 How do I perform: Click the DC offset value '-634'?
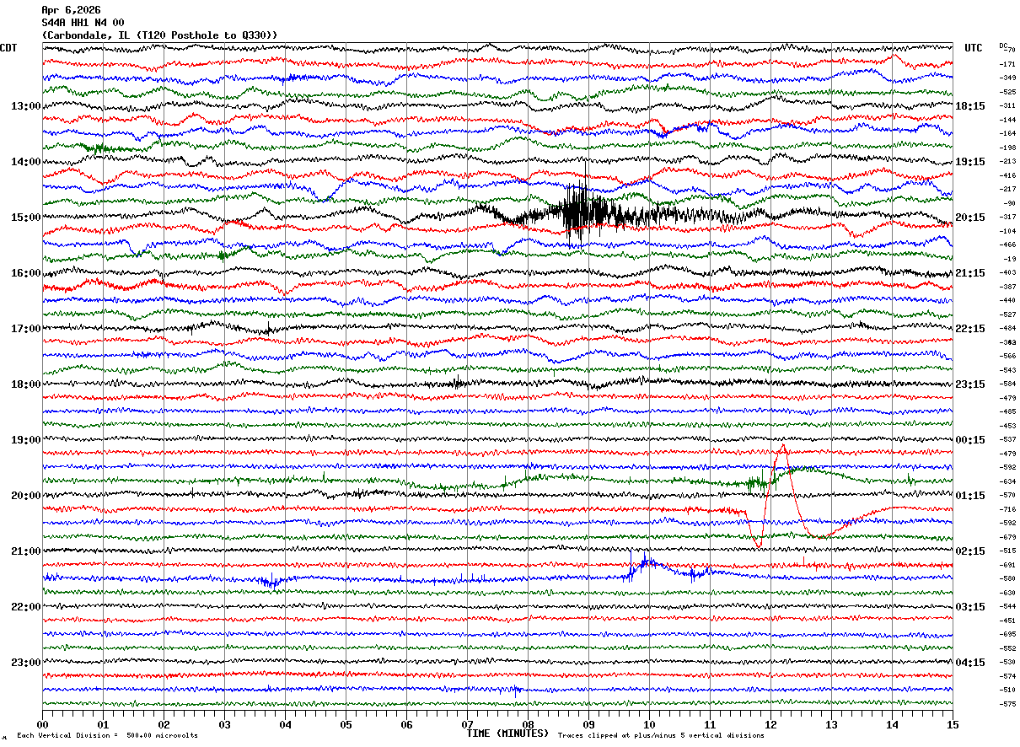1007,481
